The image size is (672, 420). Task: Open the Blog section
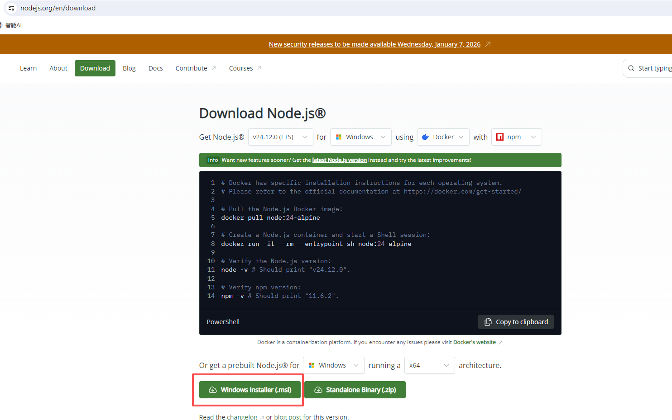tap(129, 68)
